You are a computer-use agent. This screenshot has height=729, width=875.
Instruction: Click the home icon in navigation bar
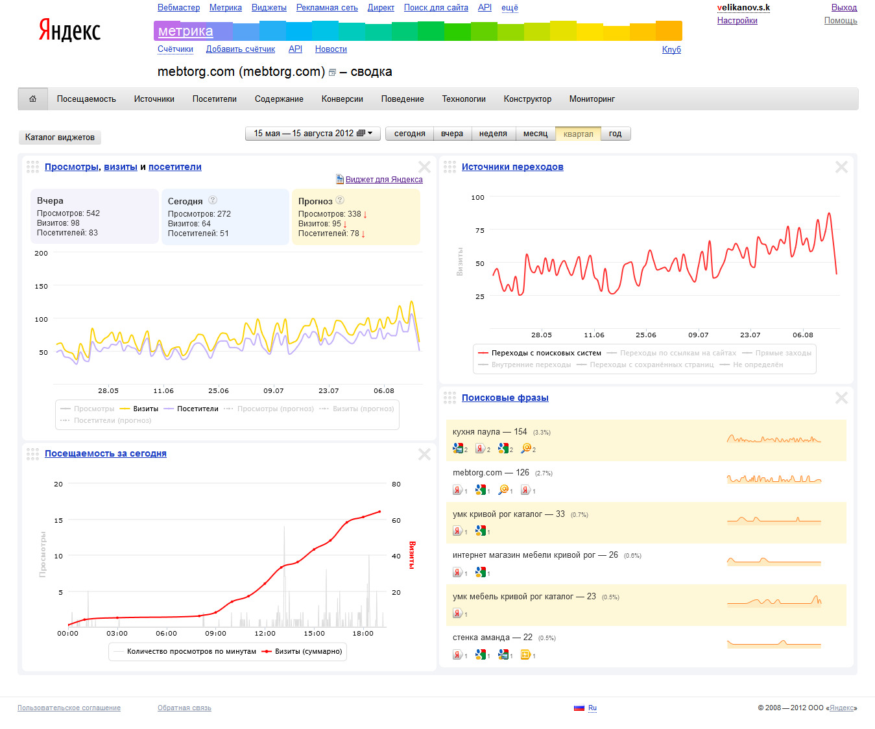(32, 99)
